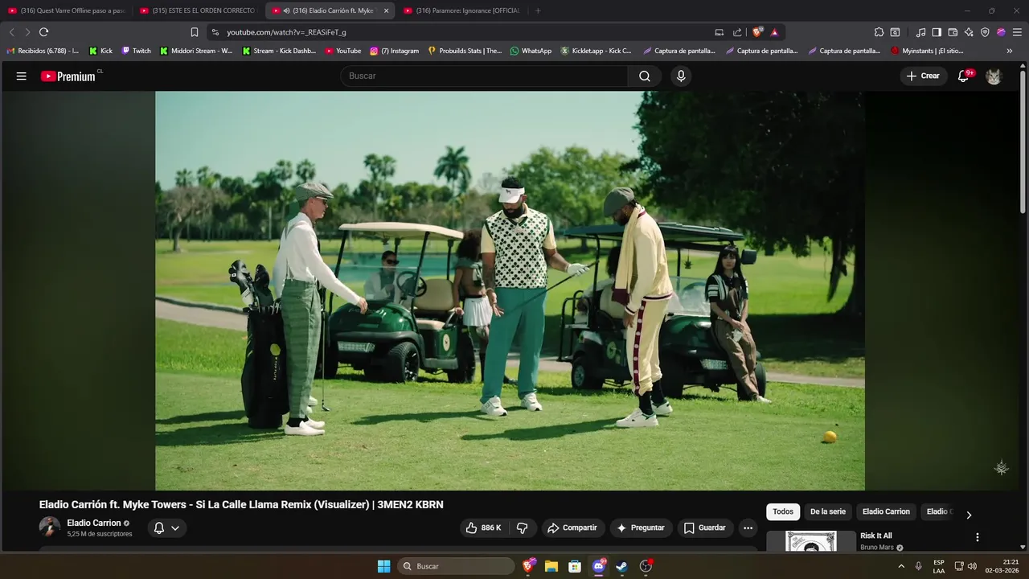
Task: Open Leo AI sparkle icon in toolbar
Action: point(969,32)
